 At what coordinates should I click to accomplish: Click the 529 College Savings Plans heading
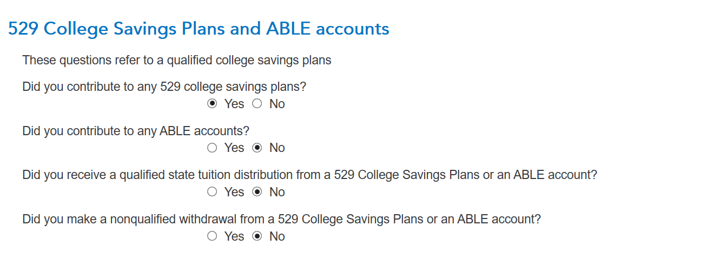click(x=199, y=29)
